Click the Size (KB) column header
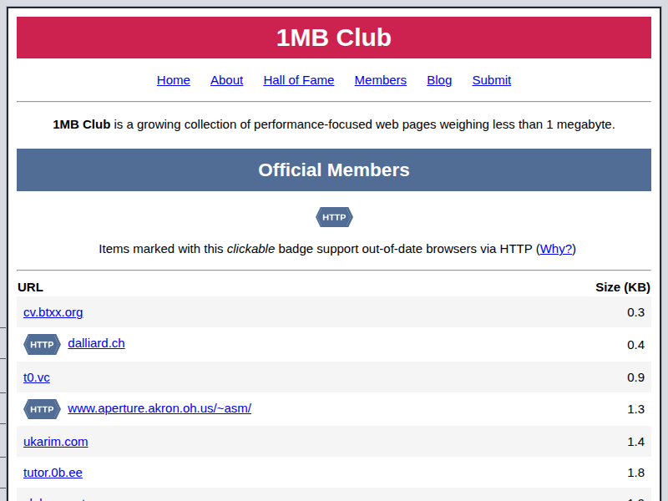 coord(623,287)
